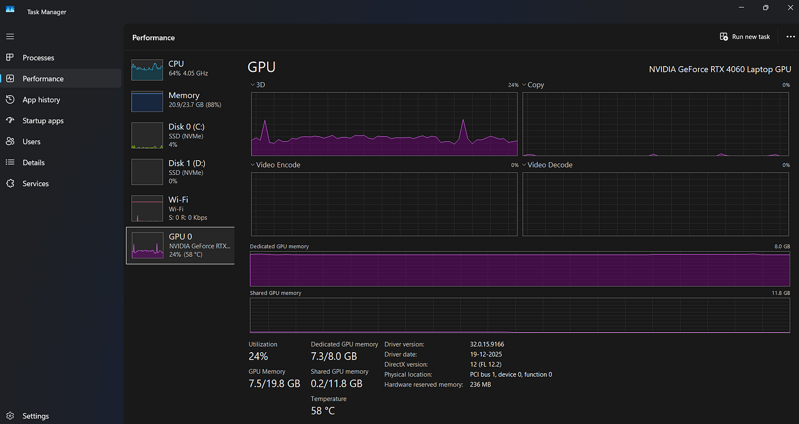
Task: Open the Details page
Action: click(61, 162)
